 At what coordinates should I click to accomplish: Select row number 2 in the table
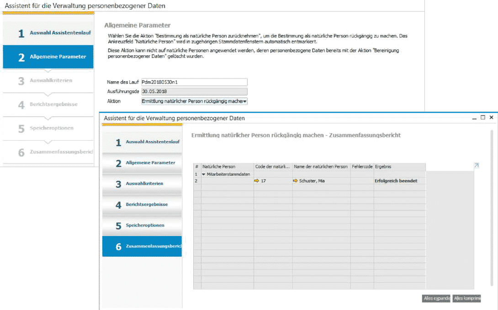pyautogui.click(x=197, y=181)
